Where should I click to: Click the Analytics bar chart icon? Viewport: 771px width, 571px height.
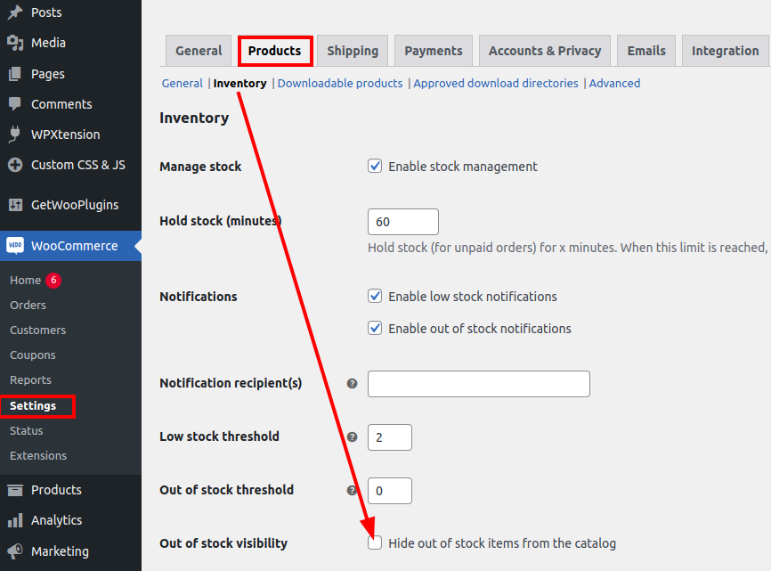click(x=15, y=520)
